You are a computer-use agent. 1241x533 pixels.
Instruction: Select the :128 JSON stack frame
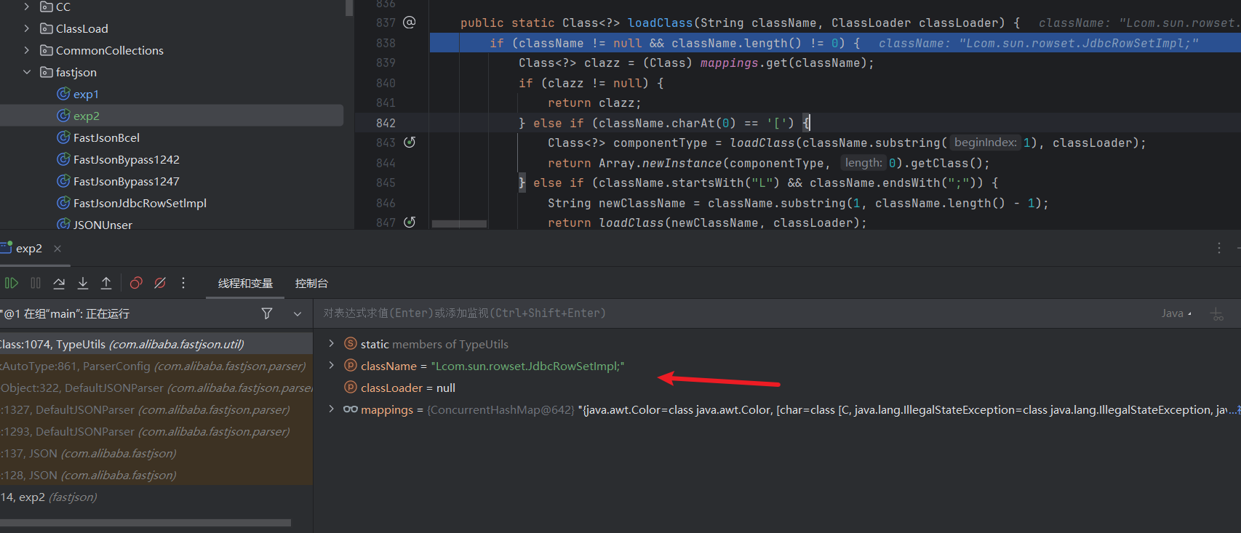coord(156,475)
